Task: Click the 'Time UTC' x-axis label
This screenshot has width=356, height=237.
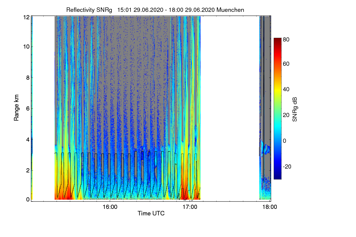Action: (x=151, y=213)
